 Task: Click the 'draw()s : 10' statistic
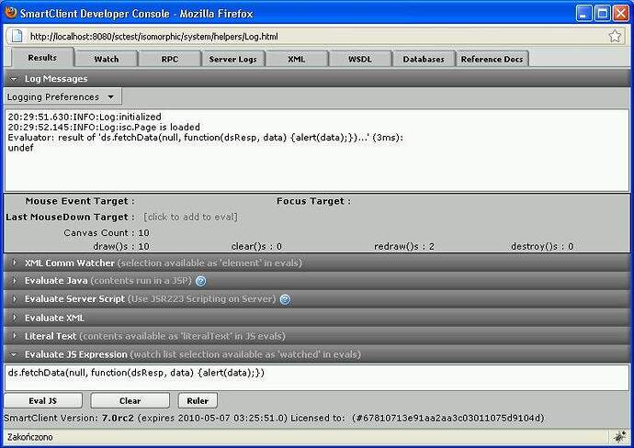click(121, 246)
